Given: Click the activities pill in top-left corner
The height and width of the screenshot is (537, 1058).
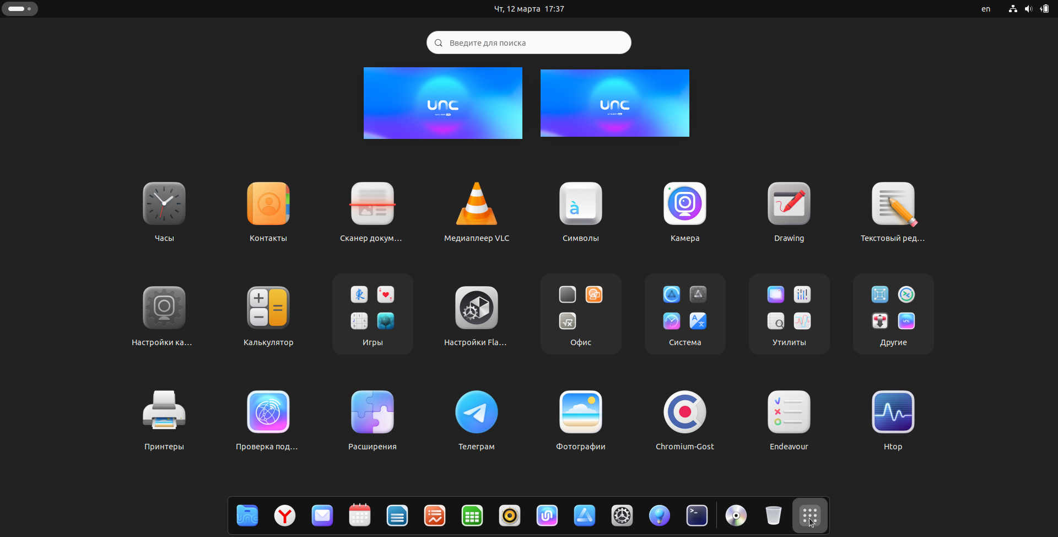Looking at the screenshot, I should tap(20, 9).
